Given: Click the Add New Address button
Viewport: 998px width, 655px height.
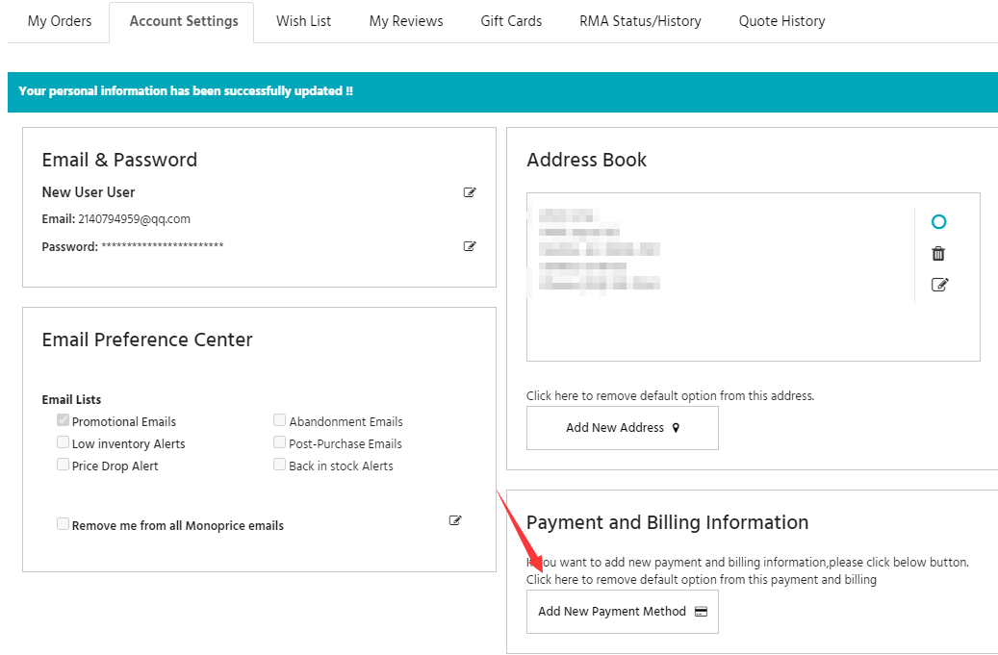Looking at the screenshot, I should (622, 428).
